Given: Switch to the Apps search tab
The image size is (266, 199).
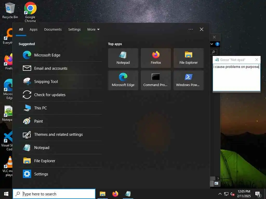Looking at the screenshot, I should 34,30.
